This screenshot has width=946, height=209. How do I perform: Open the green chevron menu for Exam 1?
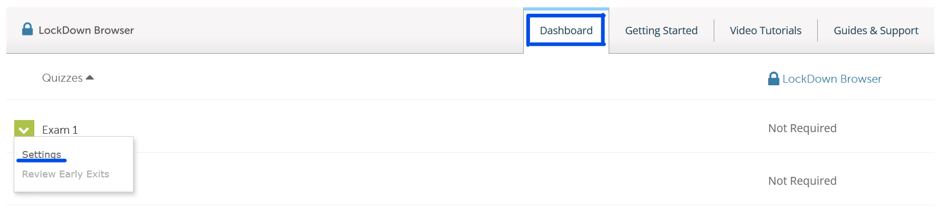click(24, 128)
